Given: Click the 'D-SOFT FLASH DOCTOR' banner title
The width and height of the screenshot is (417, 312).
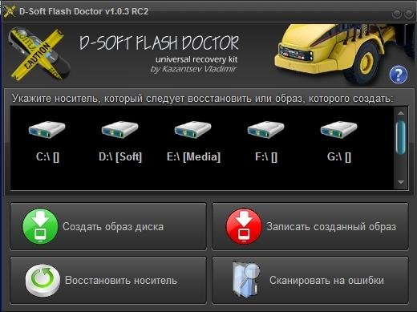Looking at the screenshot, I should click(160, 43).
